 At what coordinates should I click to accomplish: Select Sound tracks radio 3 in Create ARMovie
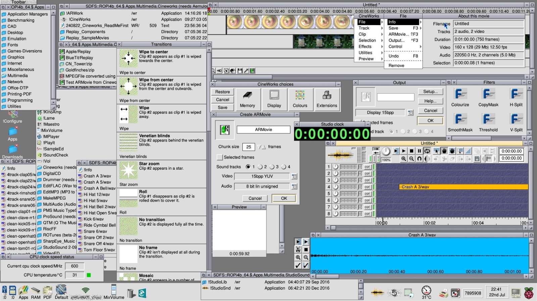tap(272, 167)
